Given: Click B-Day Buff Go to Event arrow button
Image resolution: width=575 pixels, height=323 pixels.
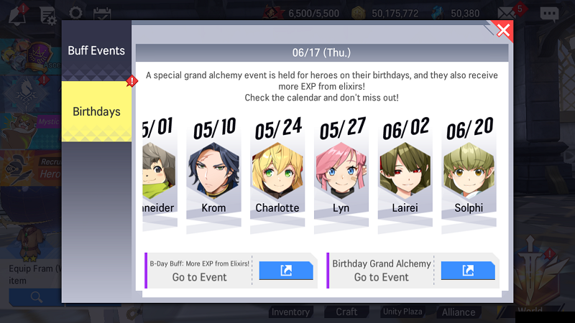Looking at the screenshot, I should [x=286, y=271].
